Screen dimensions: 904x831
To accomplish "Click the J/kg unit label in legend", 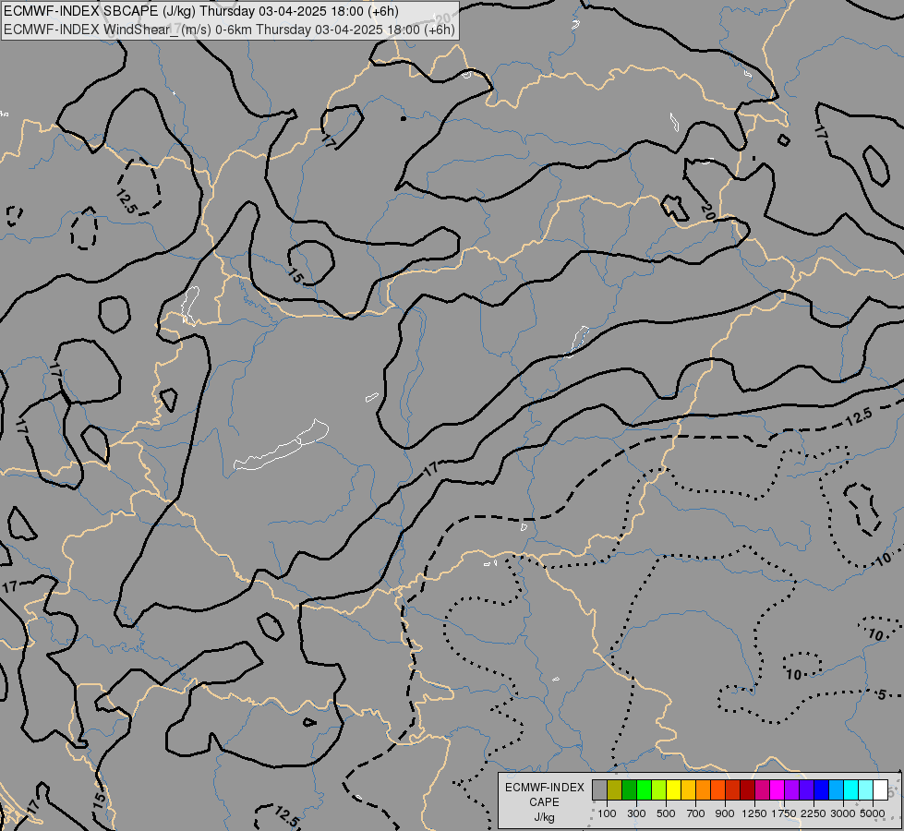I will 544,817.
